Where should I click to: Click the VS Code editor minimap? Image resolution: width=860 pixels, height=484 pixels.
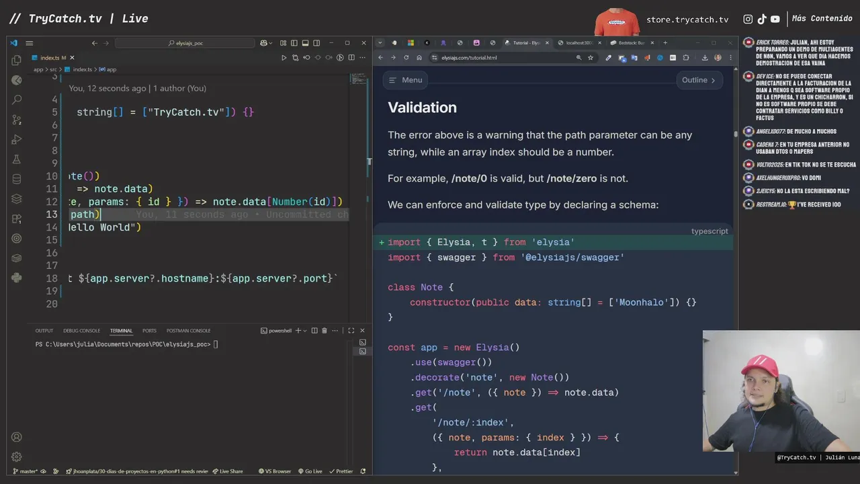[359, 77]
